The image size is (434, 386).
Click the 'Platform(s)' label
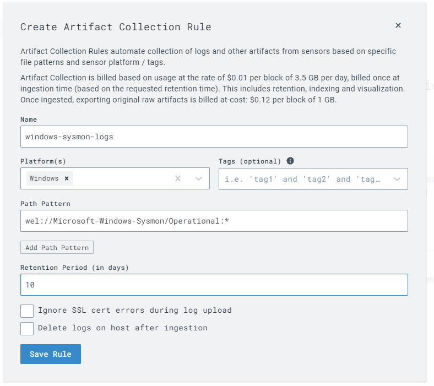tap(43, 161)
